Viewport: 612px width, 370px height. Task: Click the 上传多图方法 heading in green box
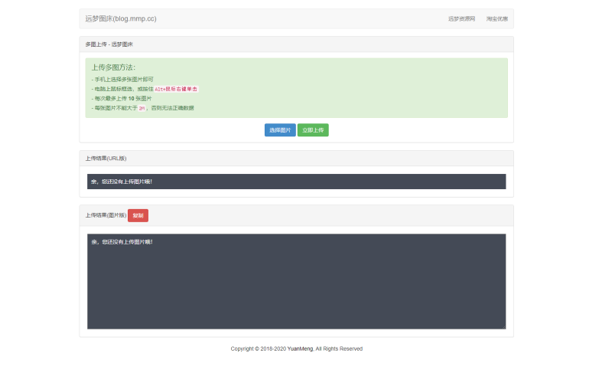point(113,67)
